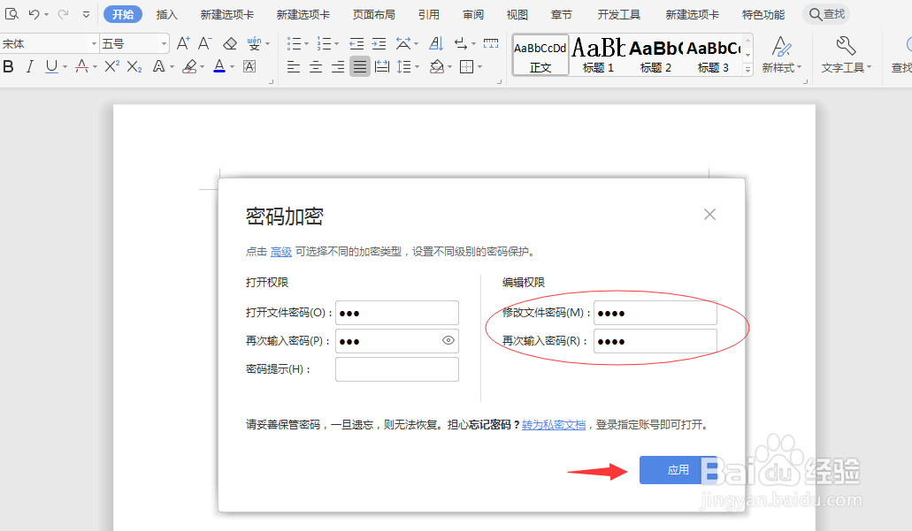Clear formatting with eraser icon
Screen dimensions: 912x531
coord(230,43)
